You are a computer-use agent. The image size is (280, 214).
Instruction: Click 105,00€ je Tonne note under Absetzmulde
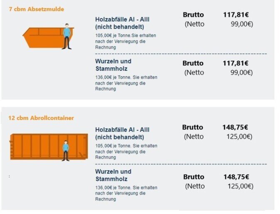125,41
